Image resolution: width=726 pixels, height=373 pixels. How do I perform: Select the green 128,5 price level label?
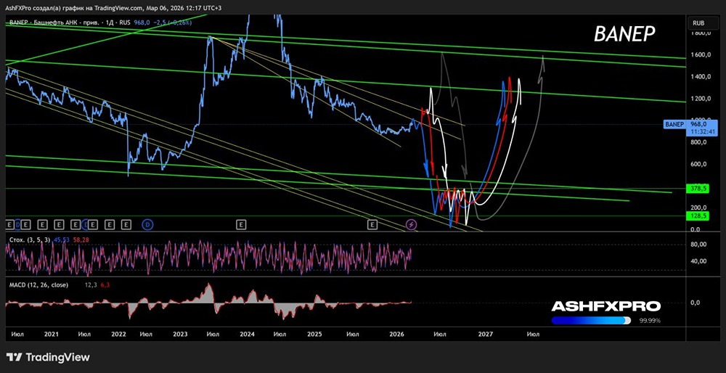(x=698, y=216)
